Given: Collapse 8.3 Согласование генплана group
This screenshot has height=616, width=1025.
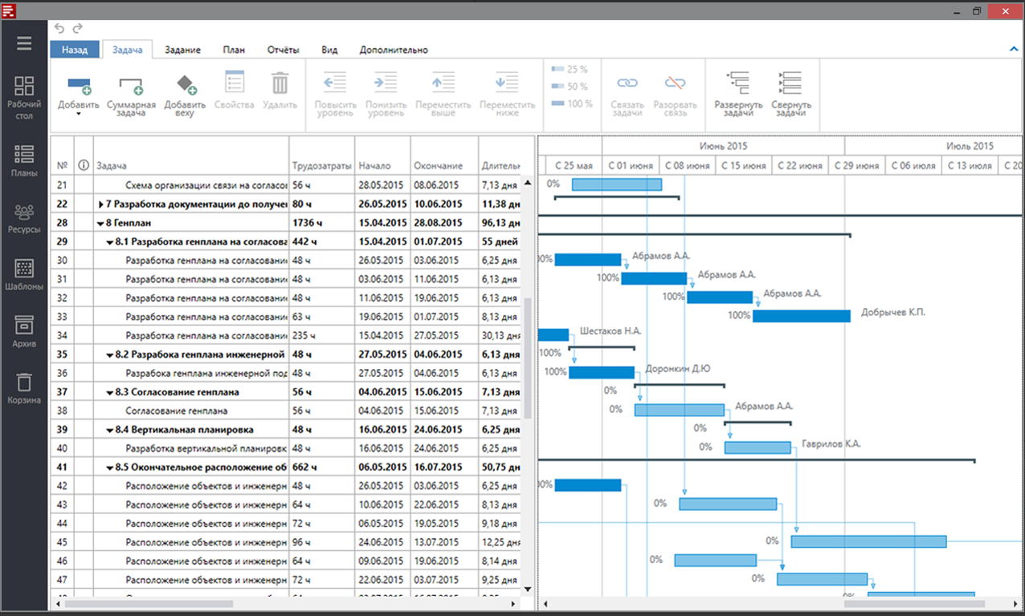Looking at the screenshot, I should [x=109, y=392].
